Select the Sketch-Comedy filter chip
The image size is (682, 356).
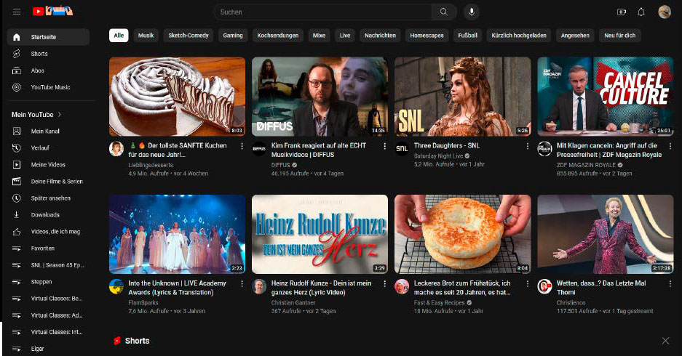coord(189,36)
